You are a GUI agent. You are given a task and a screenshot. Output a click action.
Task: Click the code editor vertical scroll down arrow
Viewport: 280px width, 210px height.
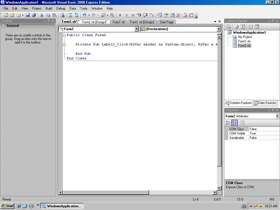click(x=219, y=188)
